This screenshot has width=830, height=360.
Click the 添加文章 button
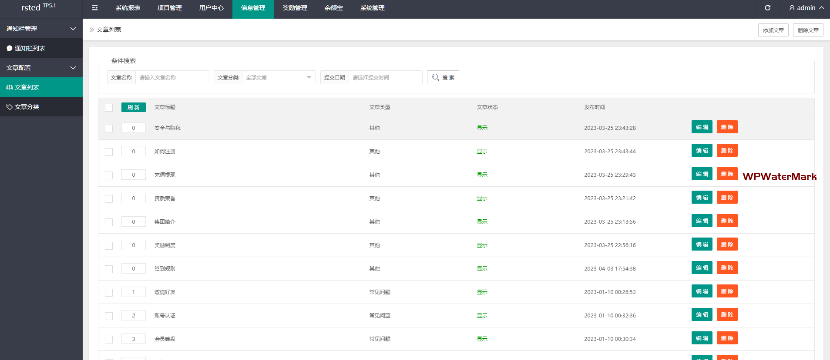click(773, 30)
